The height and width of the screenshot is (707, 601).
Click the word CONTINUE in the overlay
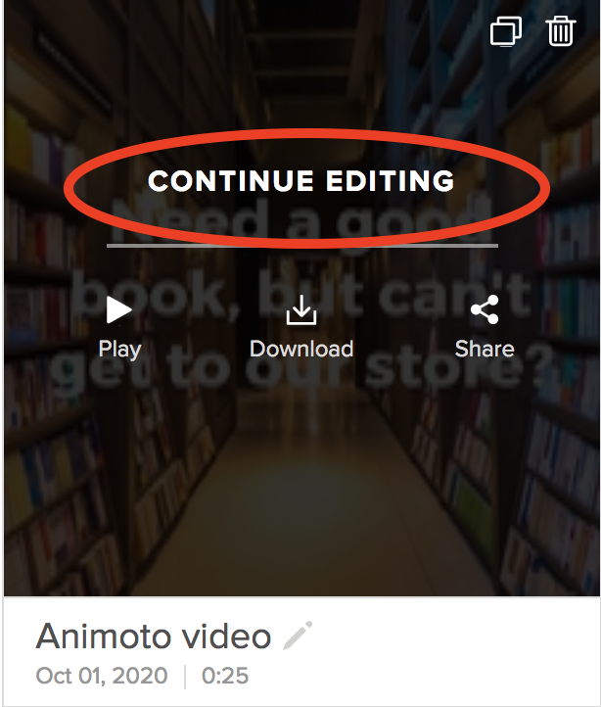(231, 181)
